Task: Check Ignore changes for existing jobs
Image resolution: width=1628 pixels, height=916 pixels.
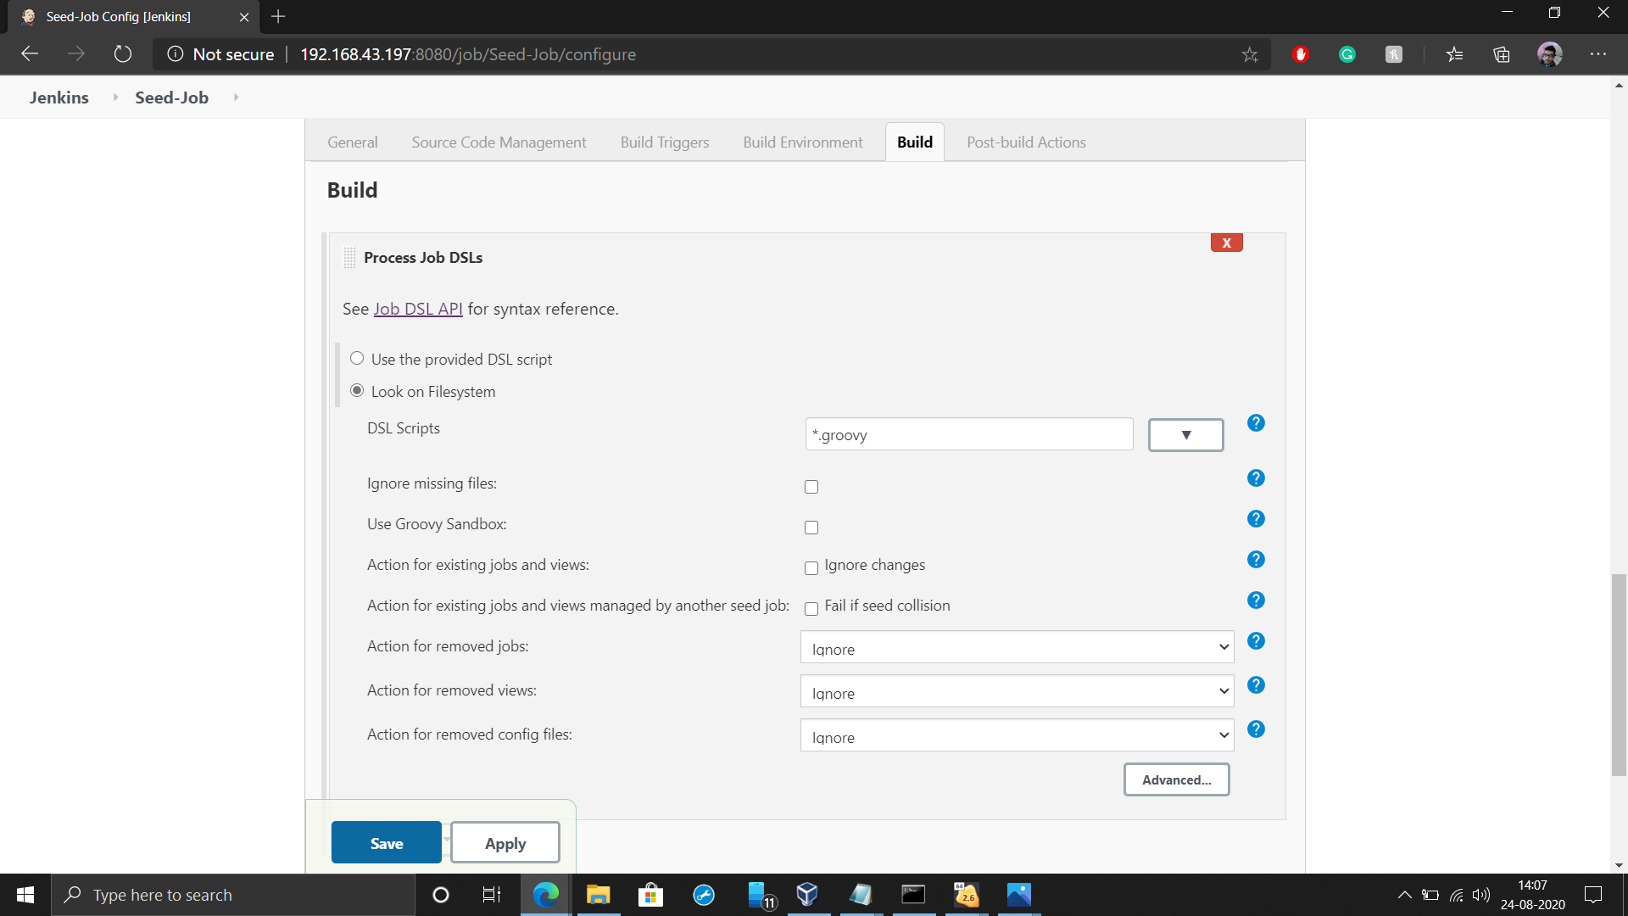Action: (x=811, y=568)
